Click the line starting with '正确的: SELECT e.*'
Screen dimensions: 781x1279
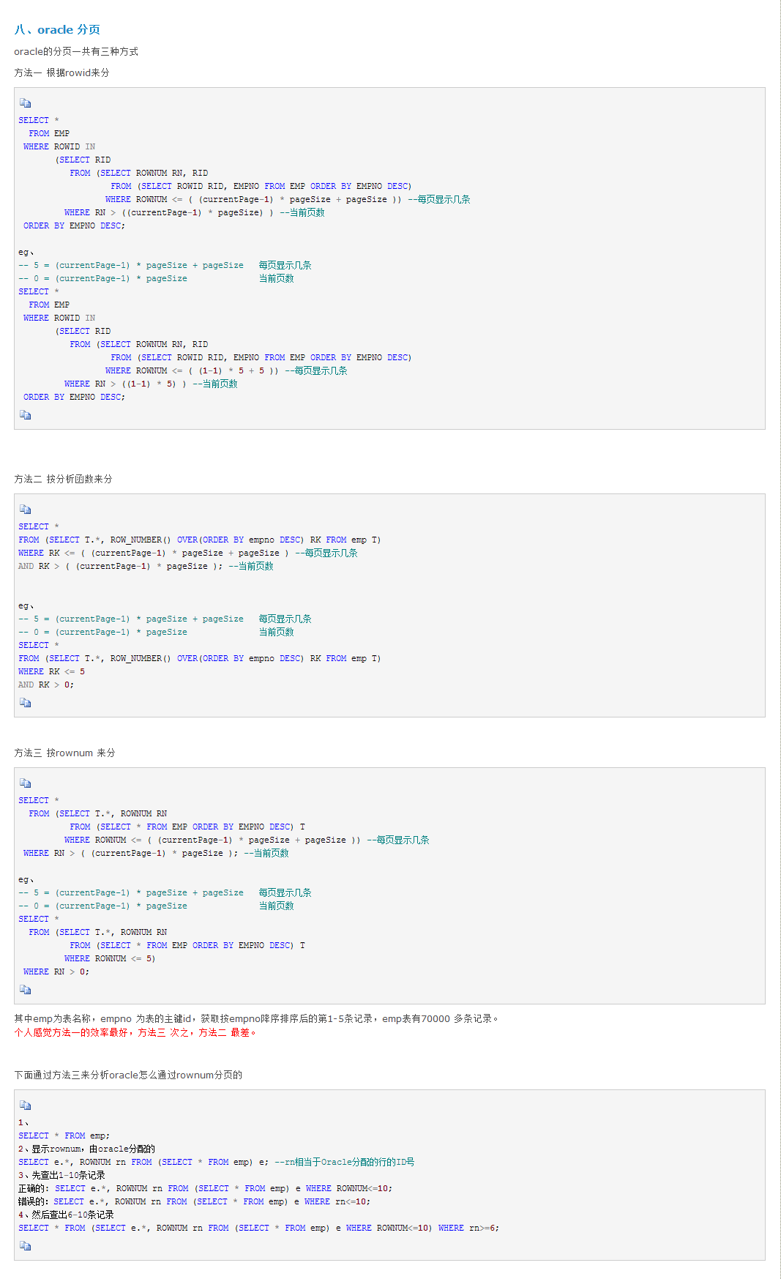point(205,1188)
